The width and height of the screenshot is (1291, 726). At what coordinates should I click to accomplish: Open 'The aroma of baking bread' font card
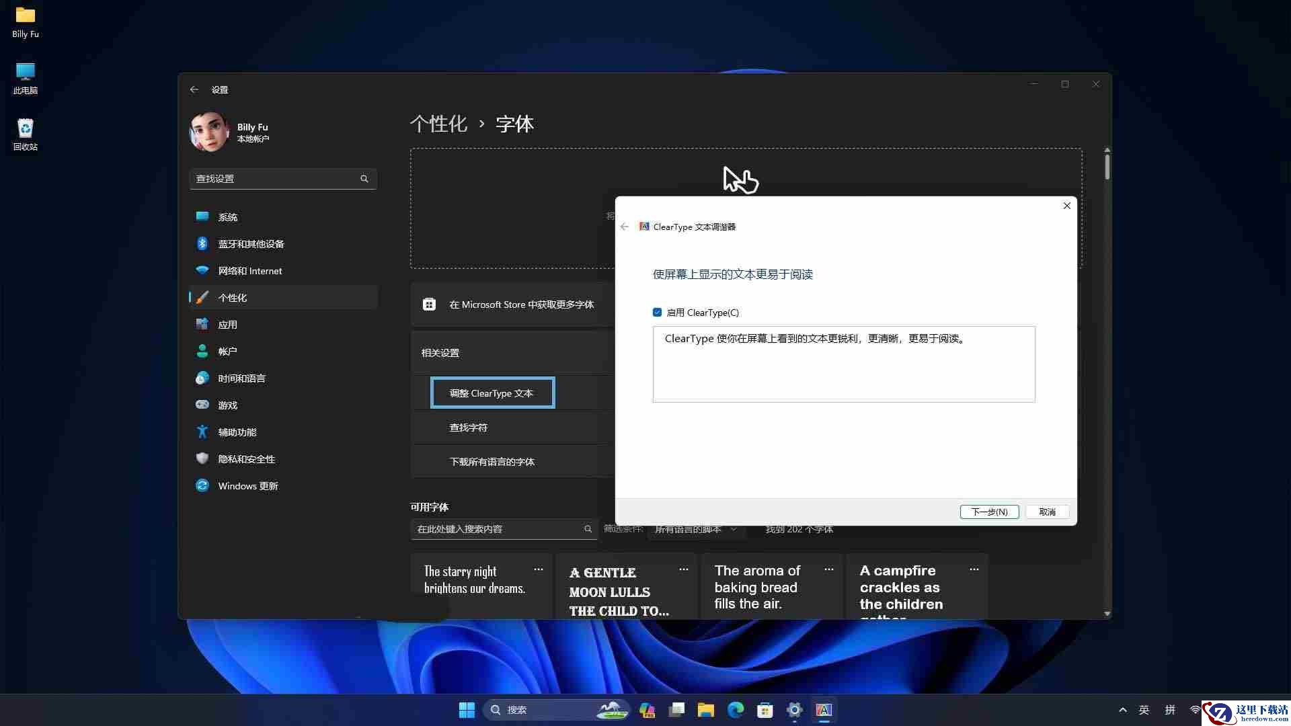tap(772, 586)
